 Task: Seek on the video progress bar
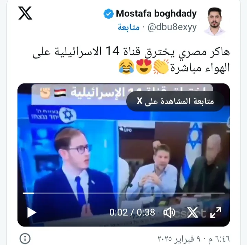coord(123,193)
